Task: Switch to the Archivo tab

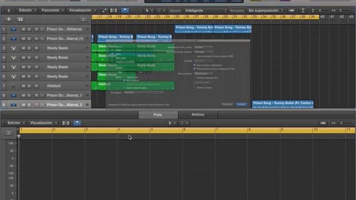Action: (198, 115)
